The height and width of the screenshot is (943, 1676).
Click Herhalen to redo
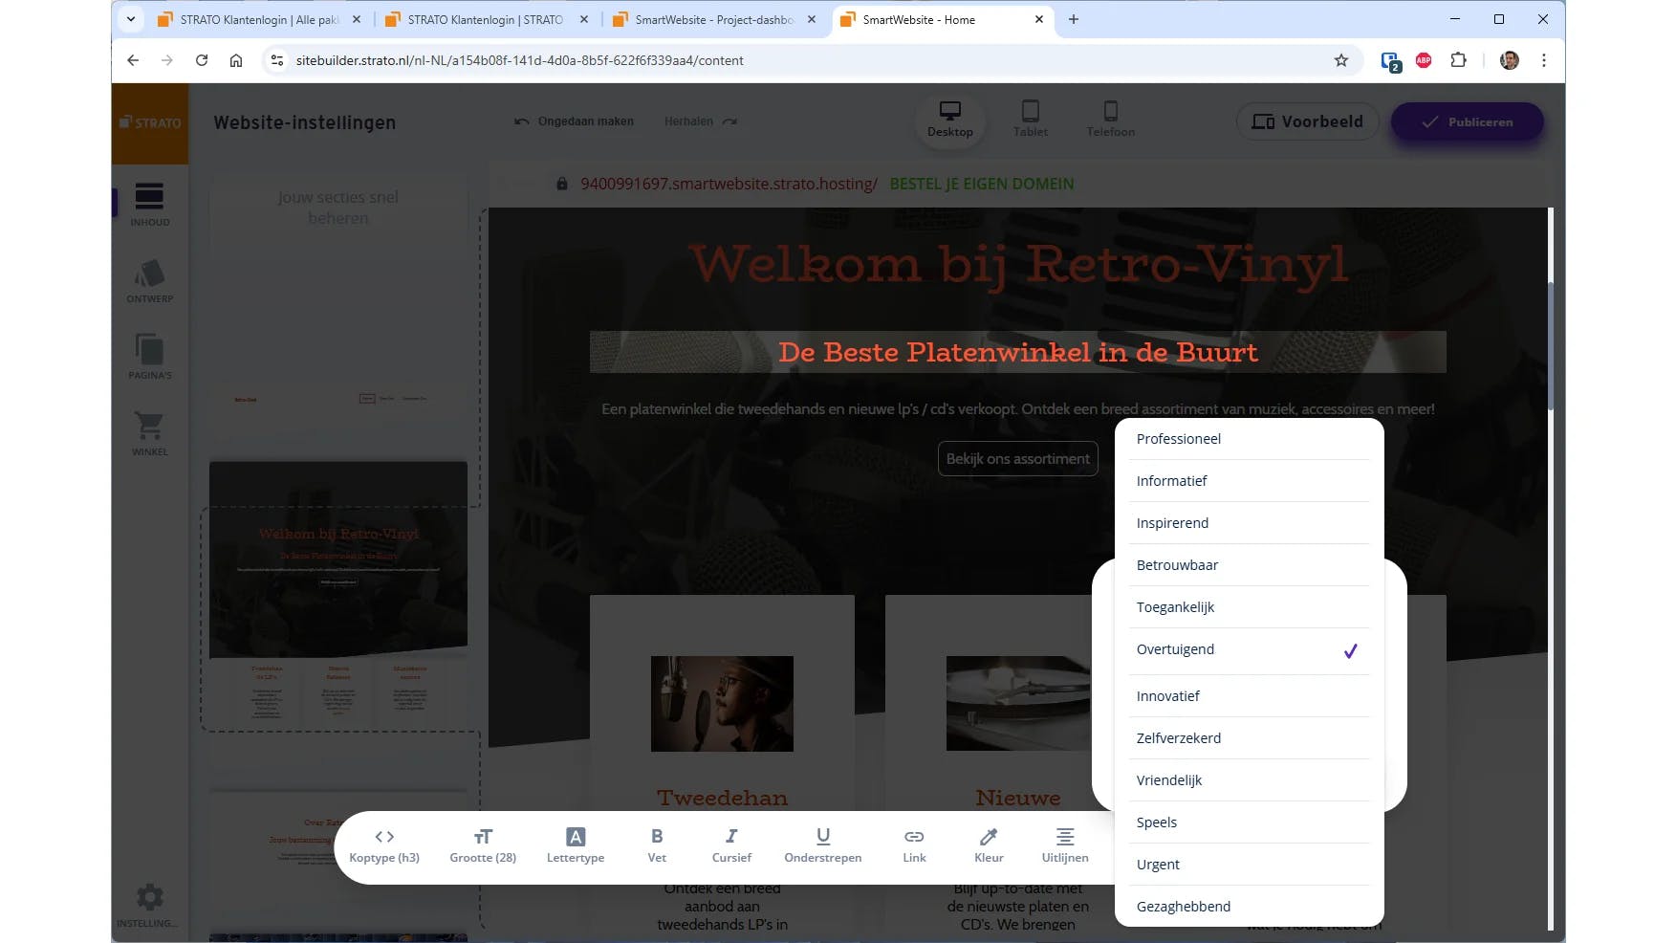701,121
